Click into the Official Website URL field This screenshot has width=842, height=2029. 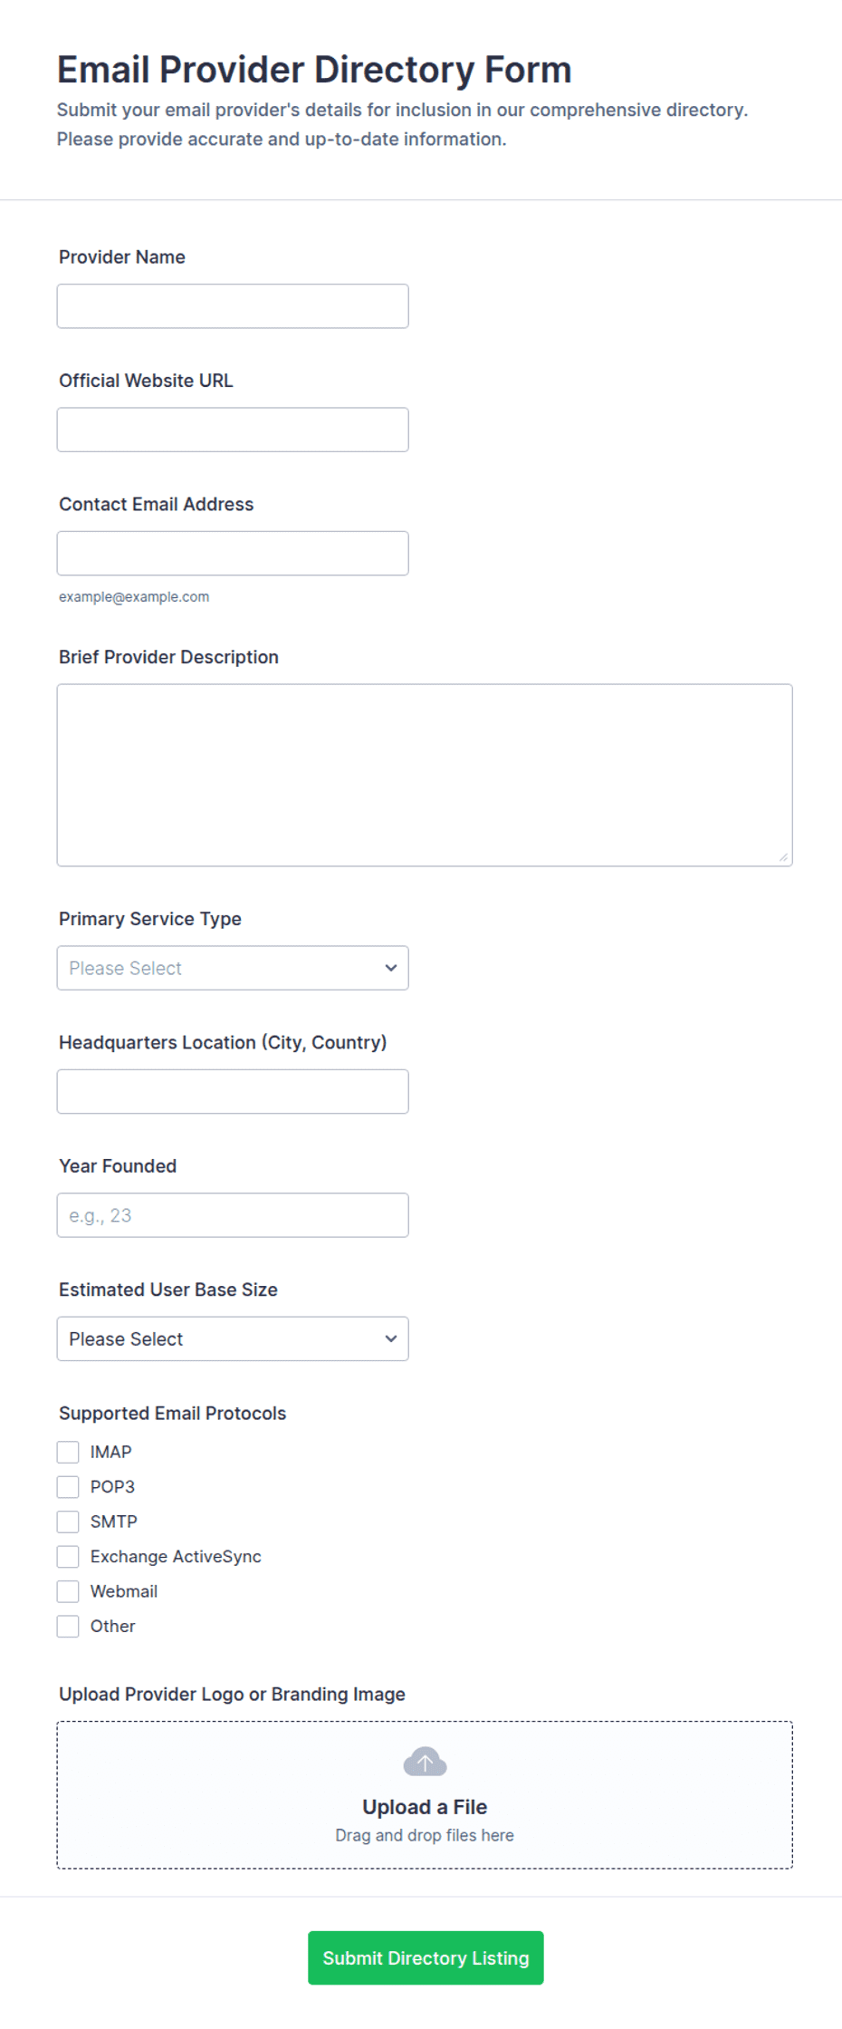point(233,430)
